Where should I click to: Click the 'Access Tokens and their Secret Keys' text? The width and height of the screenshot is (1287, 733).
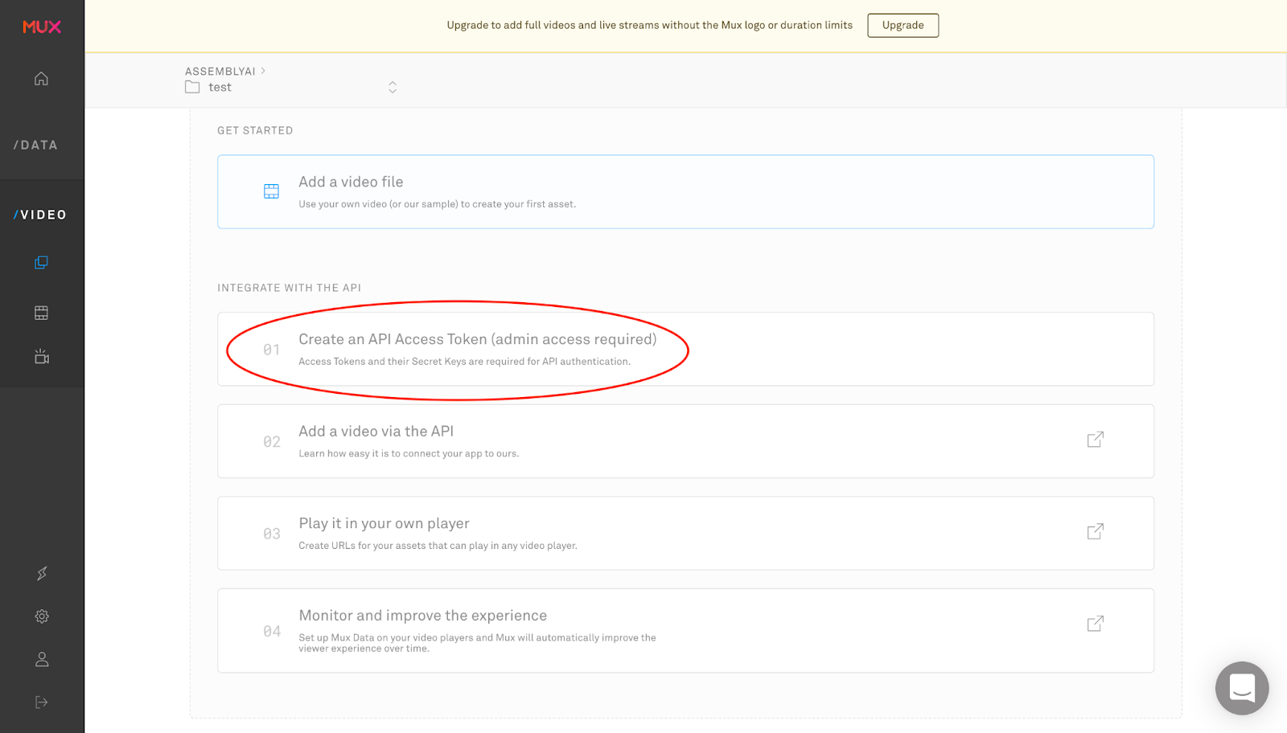464,362
